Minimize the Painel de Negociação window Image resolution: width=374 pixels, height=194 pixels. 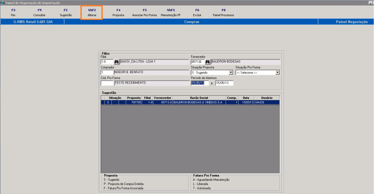click(x=370, y=3)
